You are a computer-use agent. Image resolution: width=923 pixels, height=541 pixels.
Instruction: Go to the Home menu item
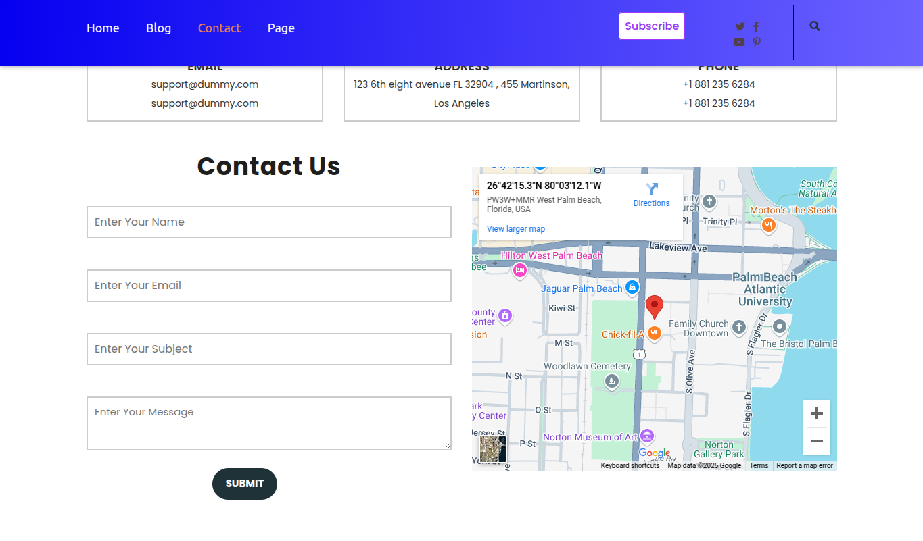103,28
